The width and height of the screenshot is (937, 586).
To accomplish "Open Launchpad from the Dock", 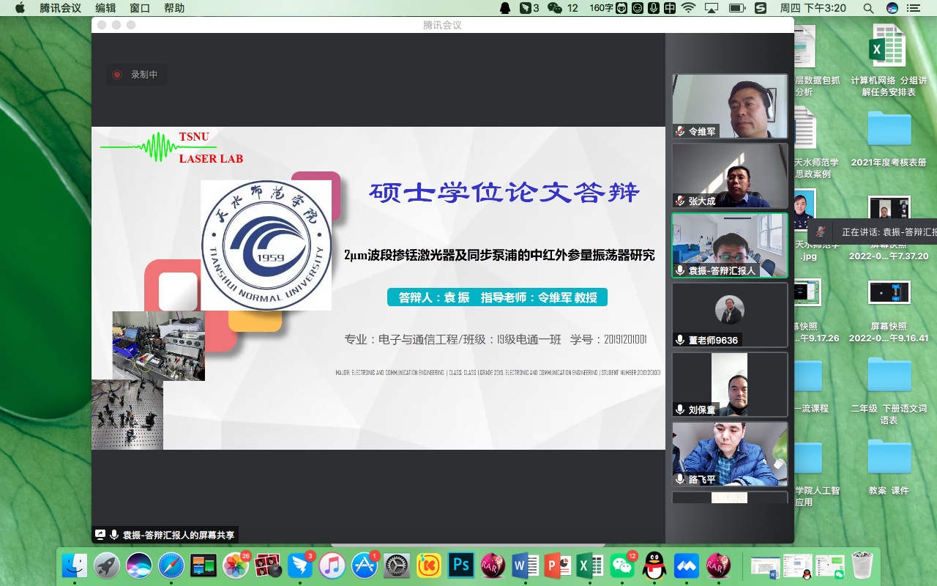I will 107,565.
